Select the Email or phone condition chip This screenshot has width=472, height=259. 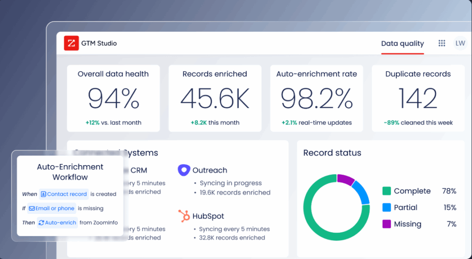tap(52, 208)
